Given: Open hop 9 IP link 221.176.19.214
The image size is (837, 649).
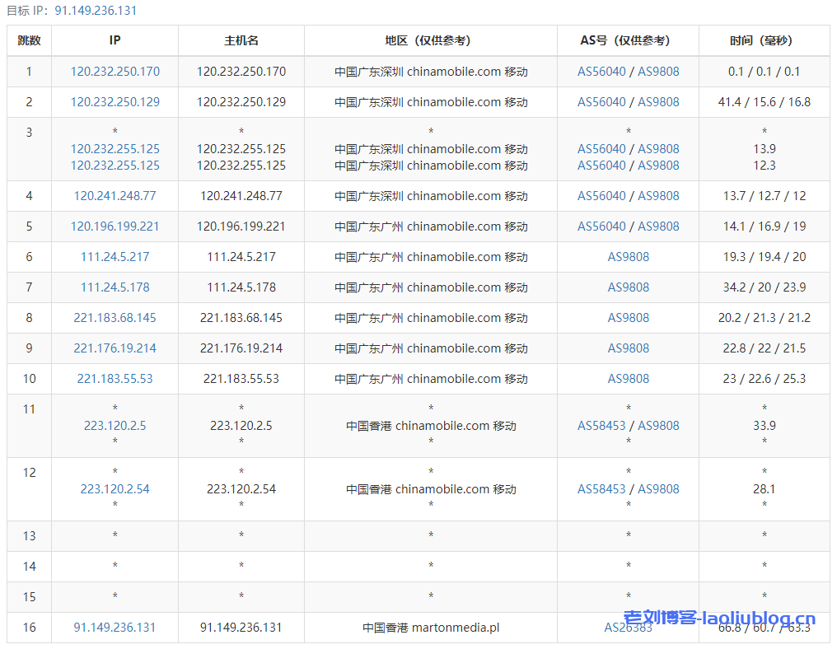Looking at the screenshot, I should click(x=115, y=348).
